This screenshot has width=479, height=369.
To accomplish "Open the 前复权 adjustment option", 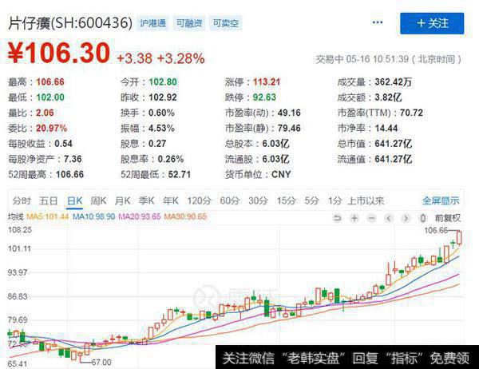I will [448, 218].
